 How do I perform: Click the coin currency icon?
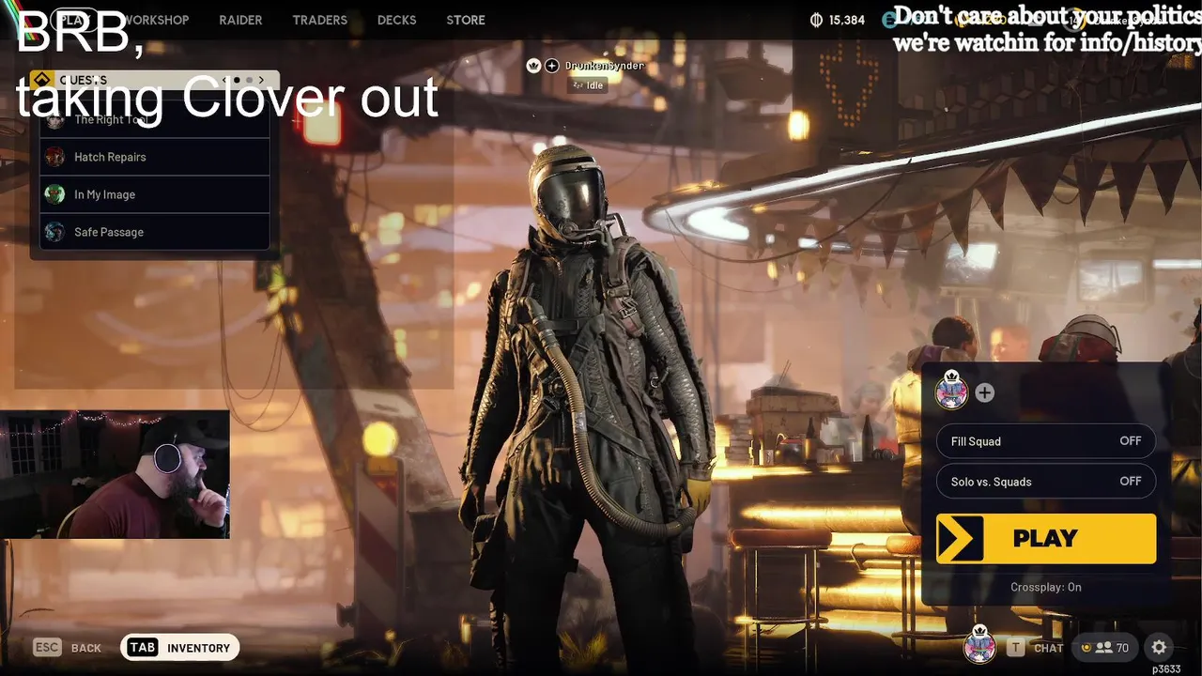tap(816, 20)
